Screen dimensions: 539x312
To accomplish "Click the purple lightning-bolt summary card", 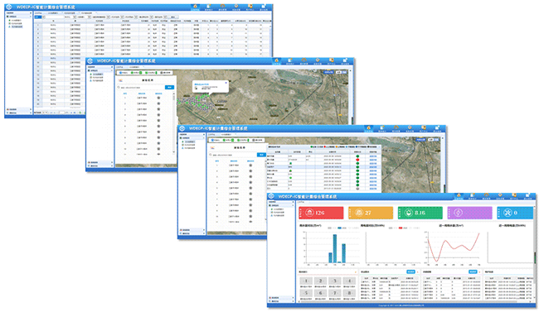I will pos(469,213).
